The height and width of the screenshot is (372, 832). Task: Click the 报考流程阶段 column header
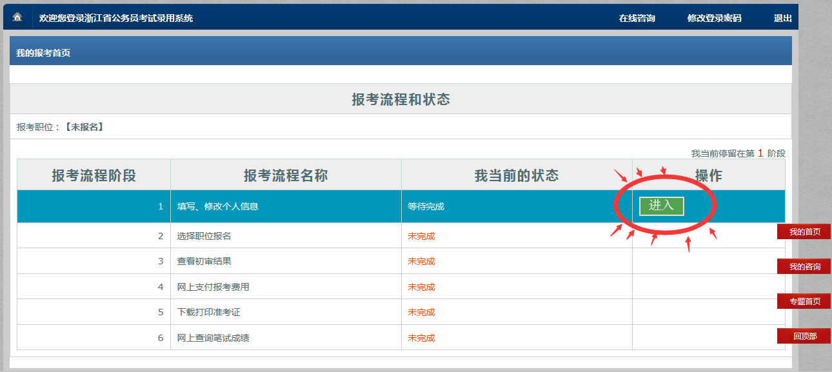93,174
